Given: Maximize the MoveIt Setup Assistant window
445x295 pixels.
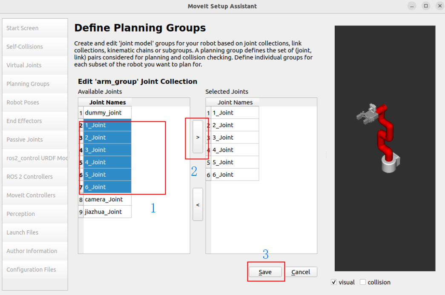Looking at the screenshot, I should 426,6.
